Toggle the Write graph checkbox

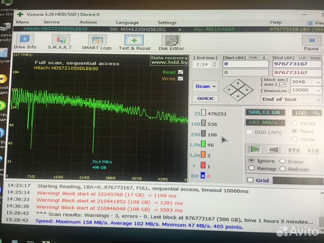coord(180,79)
